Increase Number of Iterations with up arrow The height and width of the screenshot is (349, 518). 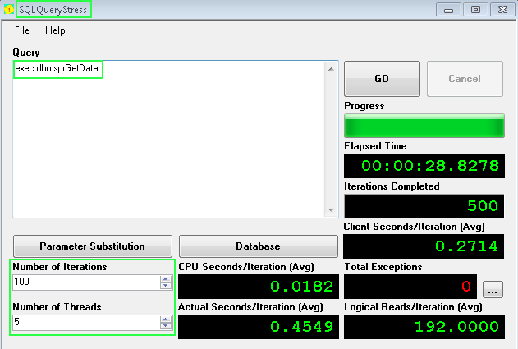166,279
